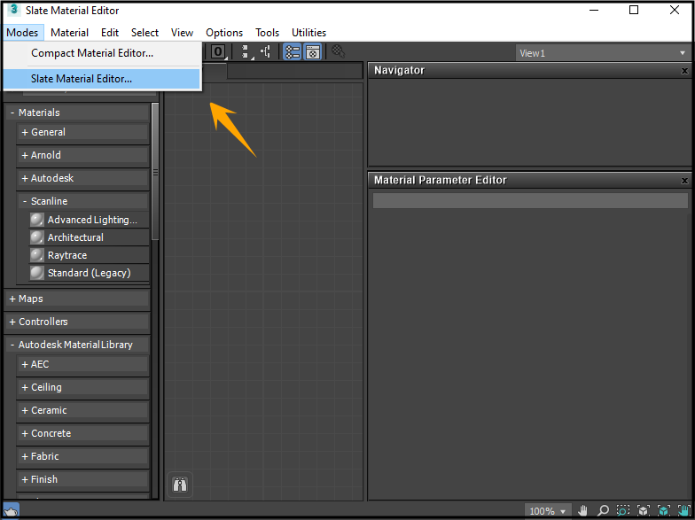Click the binoculars search icon in view
This screenshot has height=520, width=695.
[179, 485]
